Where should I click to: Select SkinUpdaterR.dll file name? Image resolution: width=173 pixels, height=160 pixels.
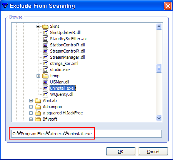click(x=65, y=32)
